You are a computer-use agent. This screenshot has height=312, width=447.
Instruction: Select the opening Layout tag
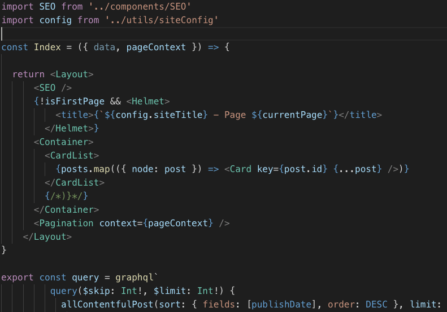pyautogui.click(x=72, y=74)
